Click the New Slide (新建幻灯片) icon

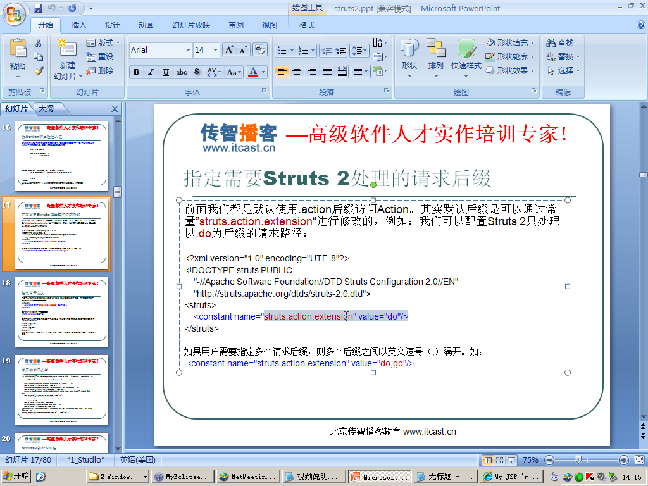pyautogui.click(x=67, y=48)
